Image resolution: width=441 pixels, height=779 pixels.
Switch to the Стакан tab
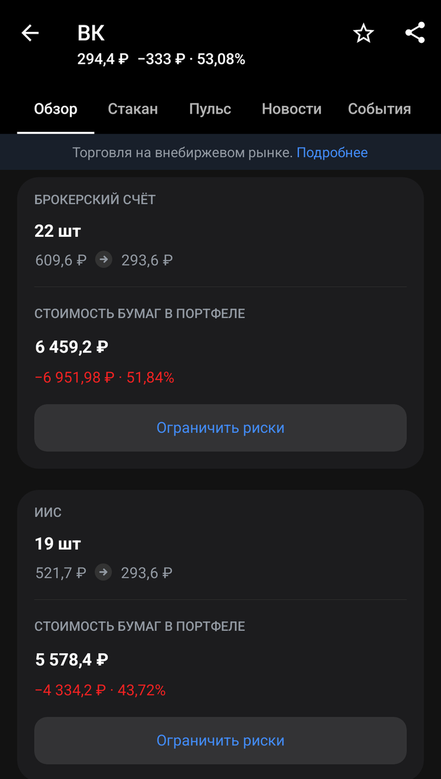[x=133, y=109]
